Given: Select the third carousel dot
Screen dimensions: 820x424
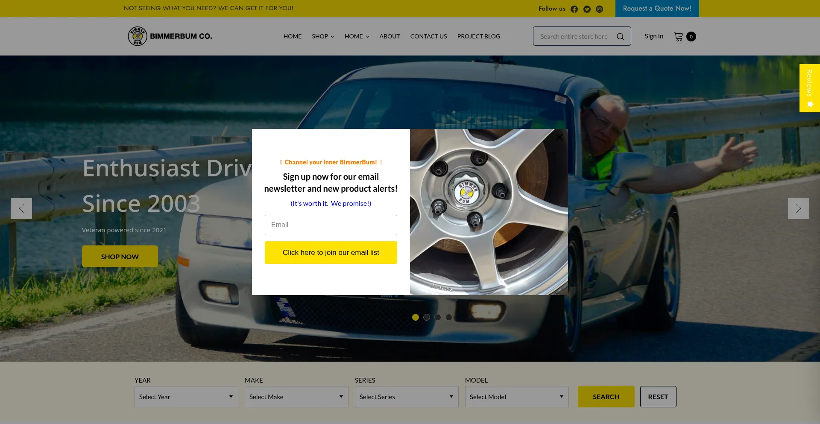Looking at the screenshot, I should click(437, 317).
